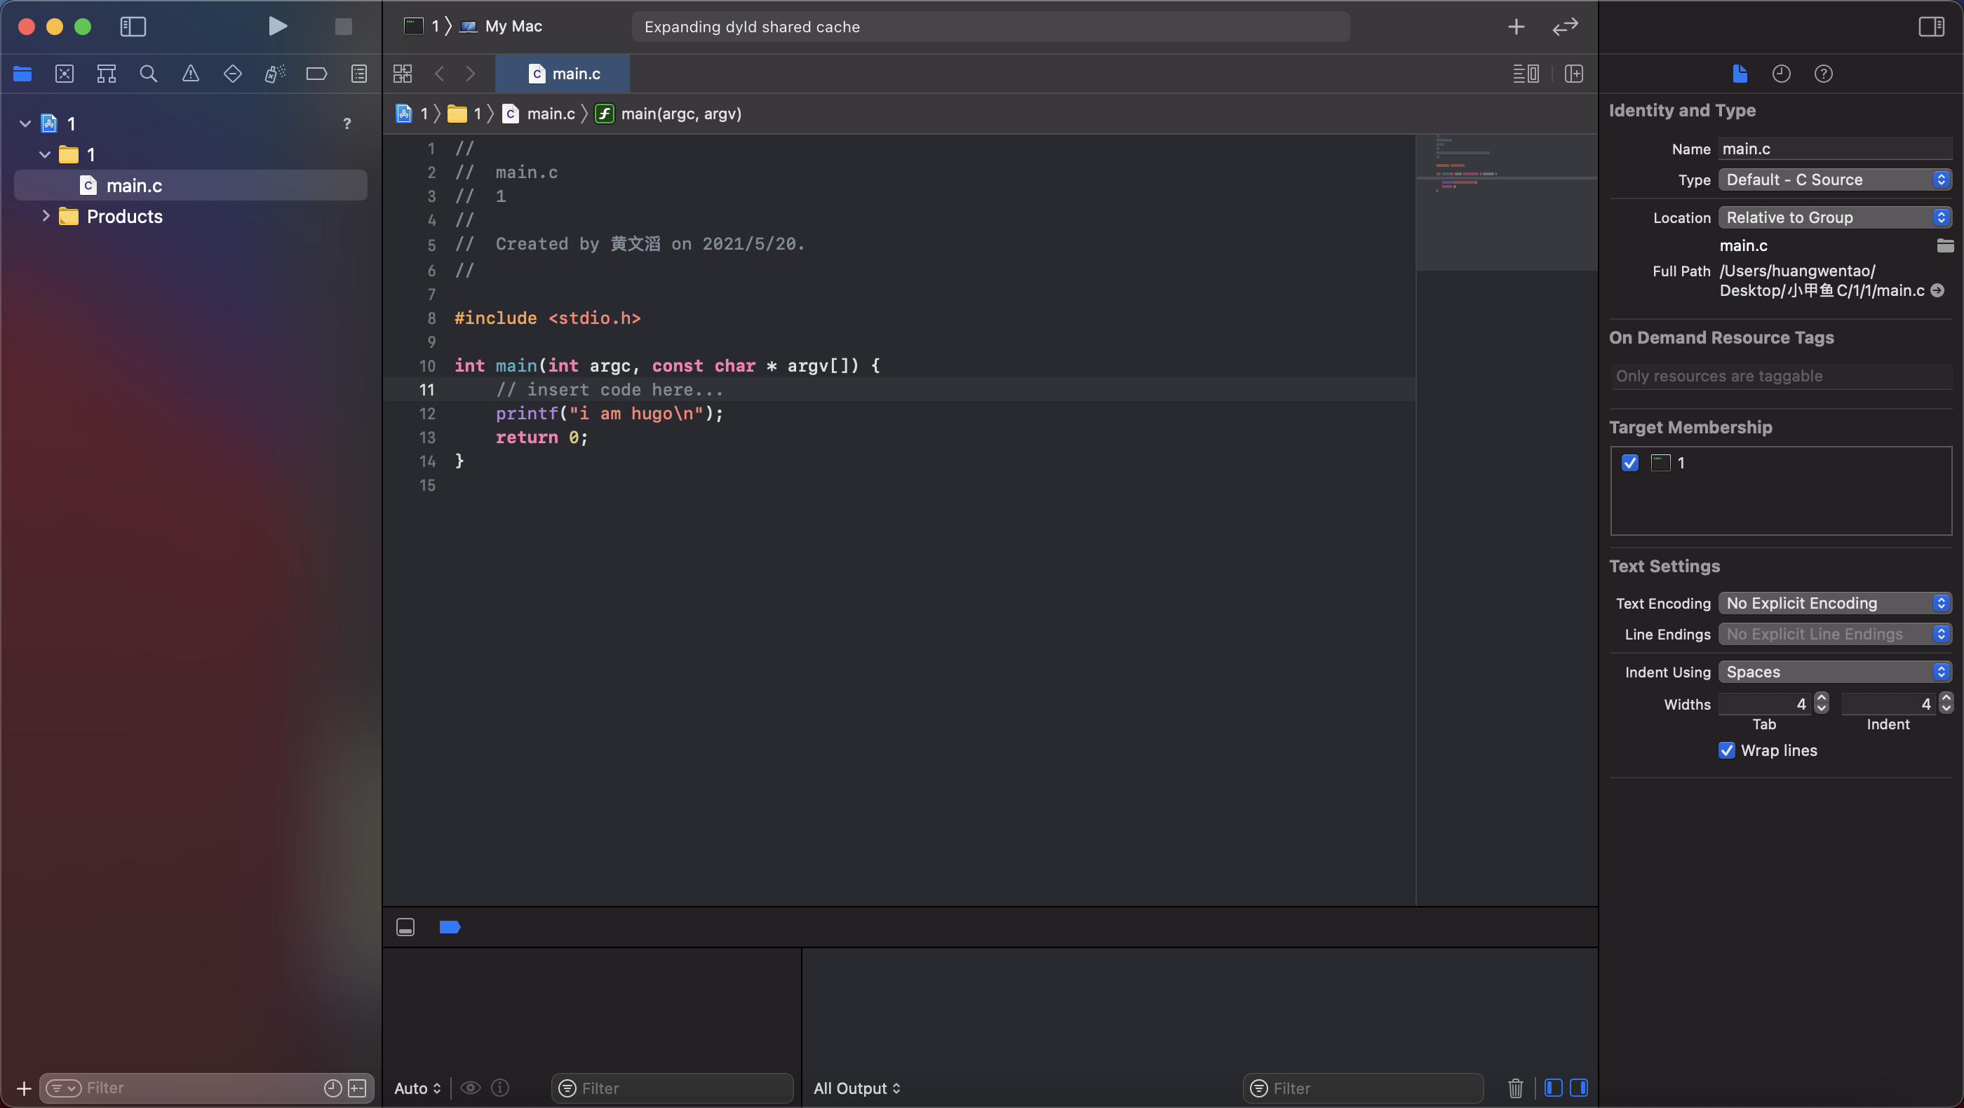Screen dimensions: 1964x1108
Task: Open the Indent Using Spaces dropdown
Action: click(x=1835, y=672)
